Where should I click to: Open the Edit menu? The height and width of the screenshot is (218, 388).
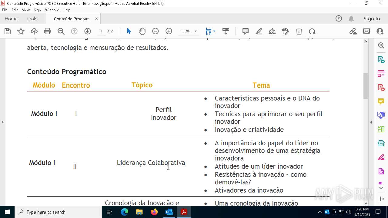(x=15, y=10)
